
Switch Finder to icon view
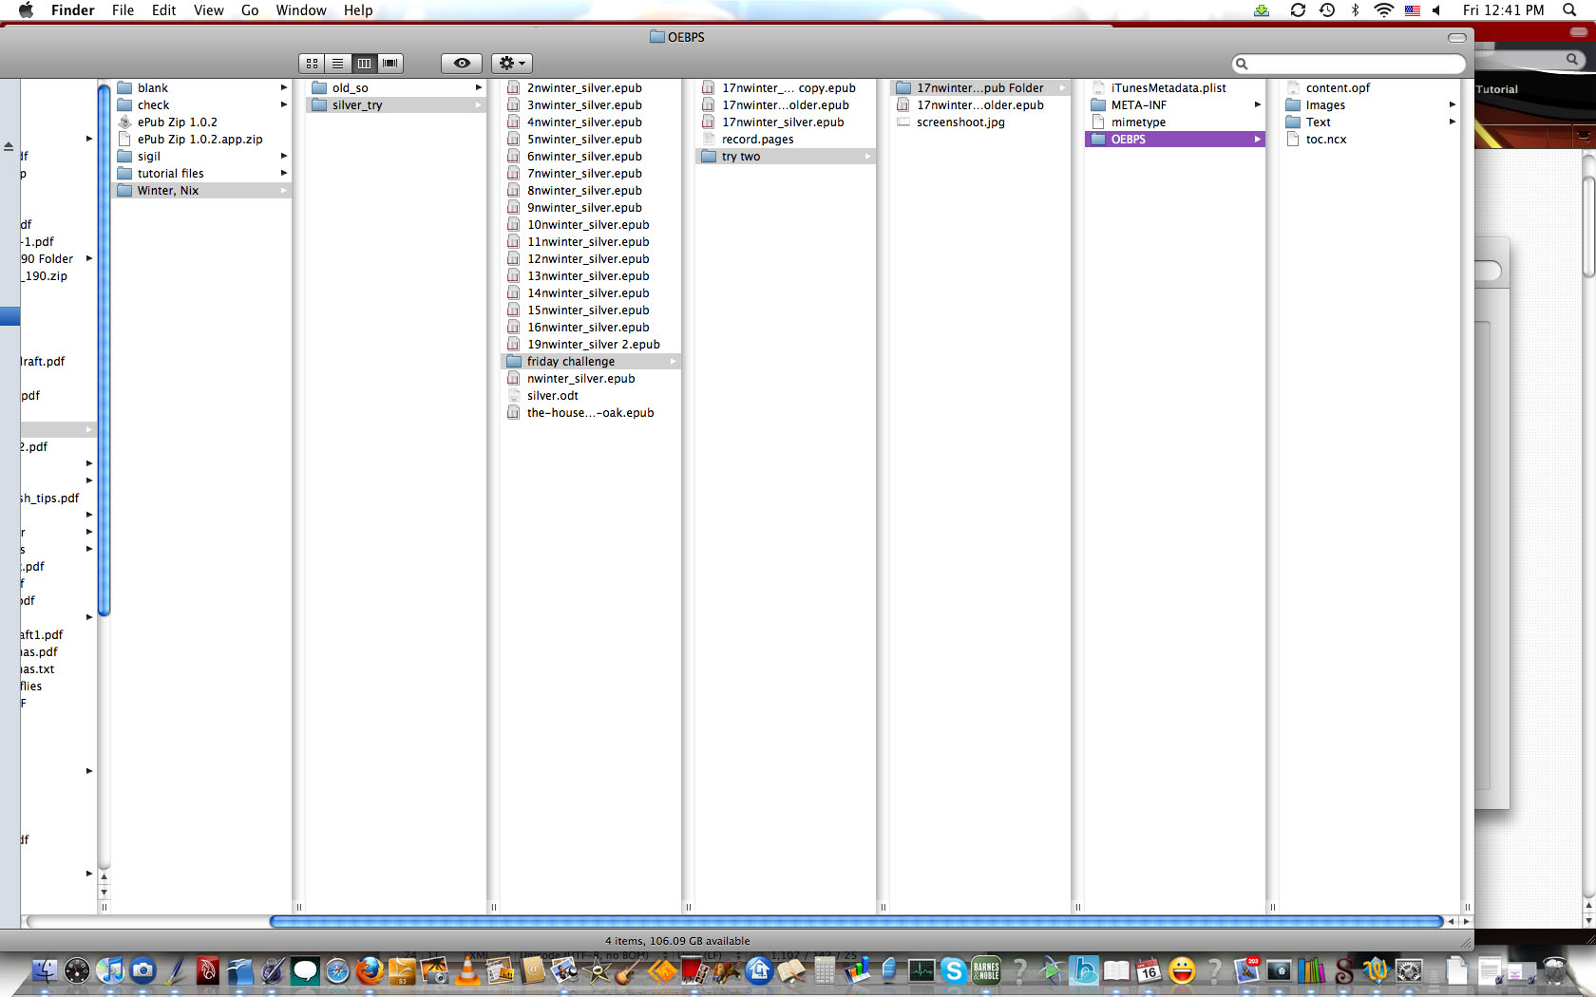pos(312,64)
